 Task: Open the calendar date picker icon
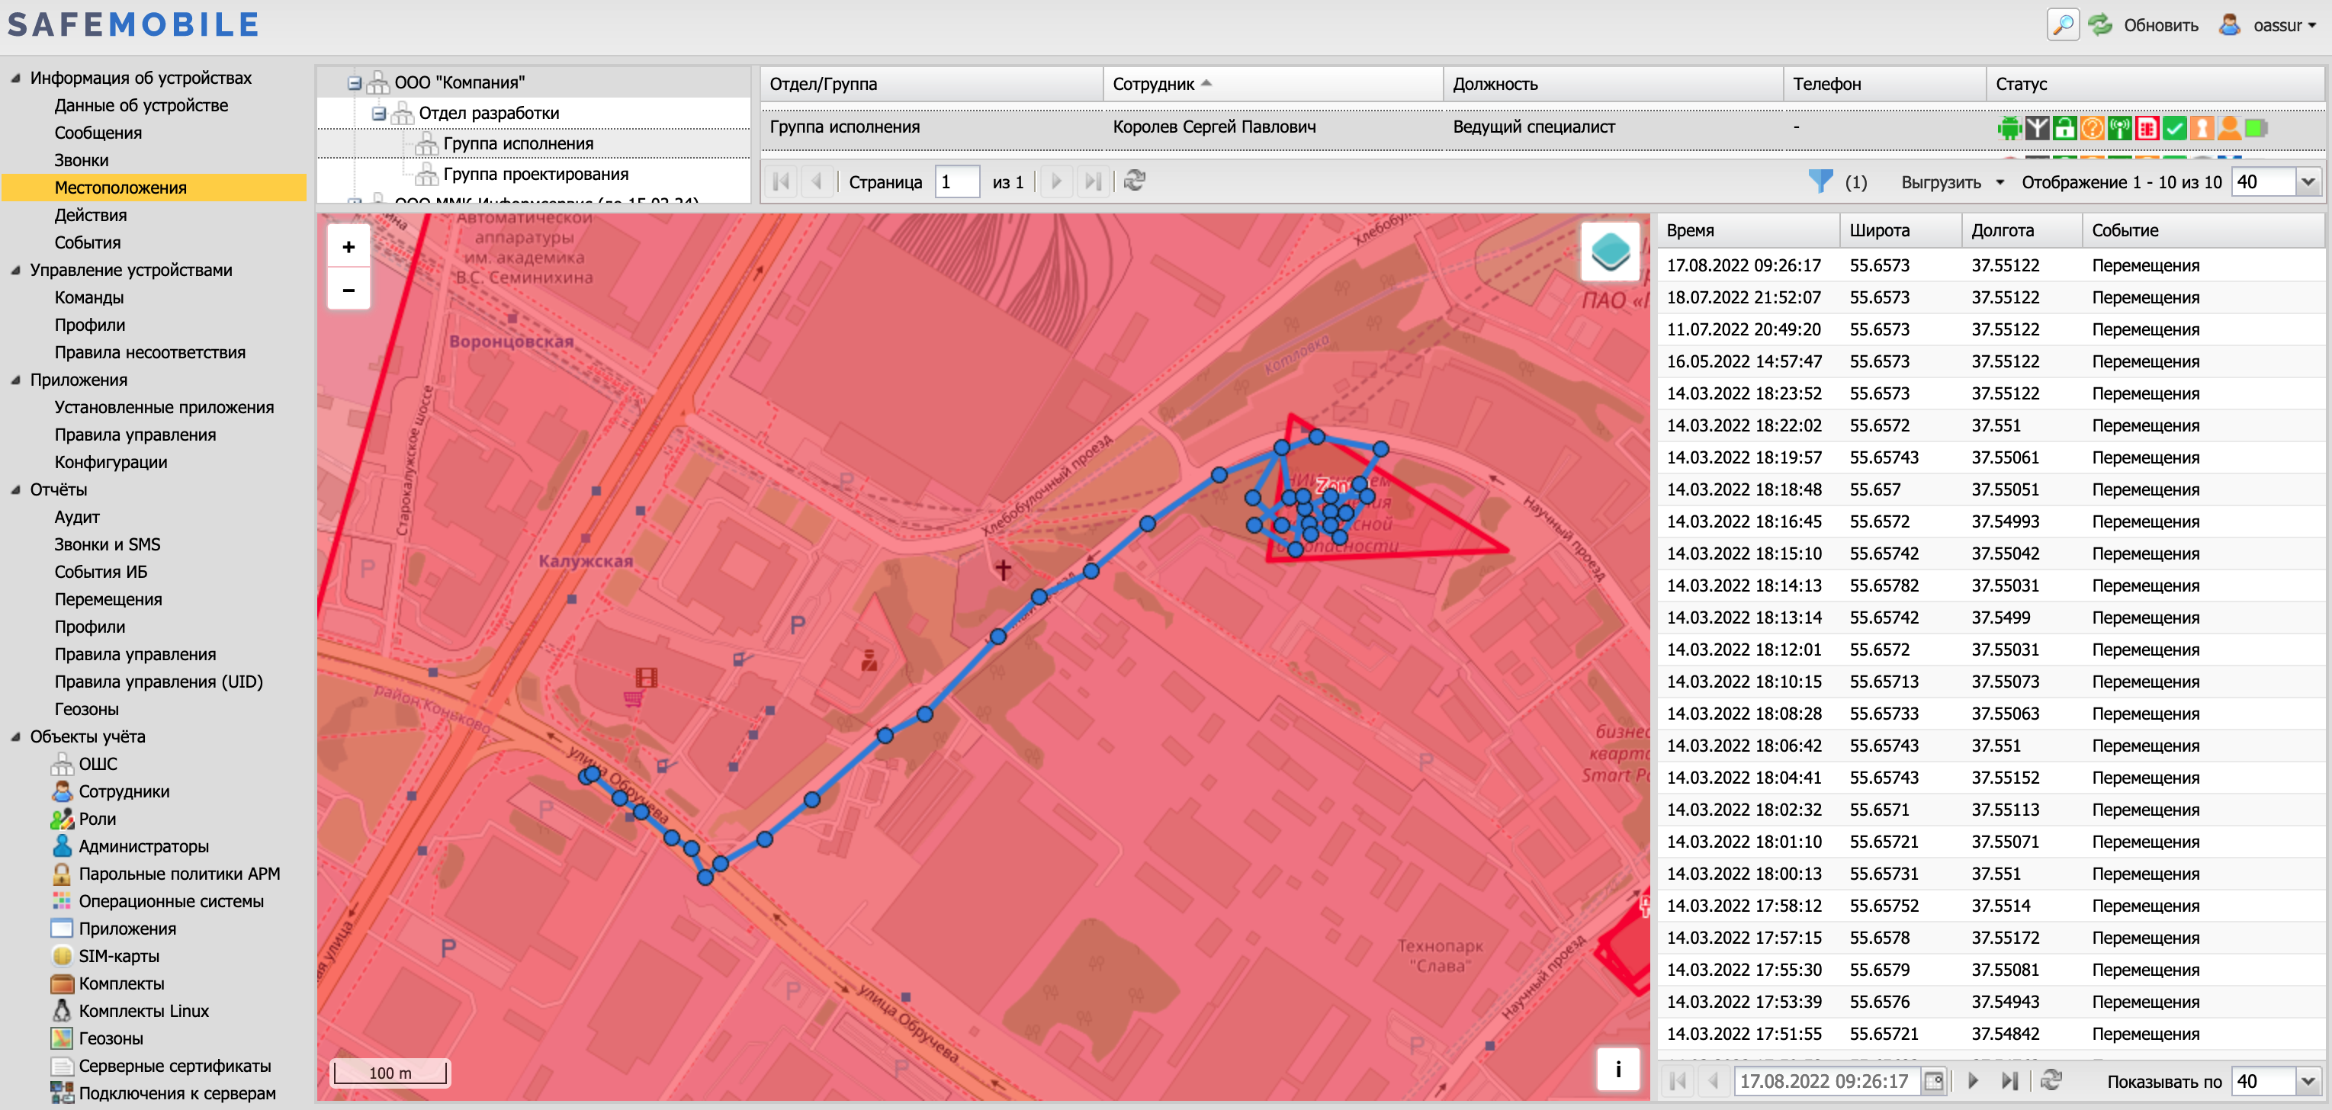click(x=1932, y=1080)
